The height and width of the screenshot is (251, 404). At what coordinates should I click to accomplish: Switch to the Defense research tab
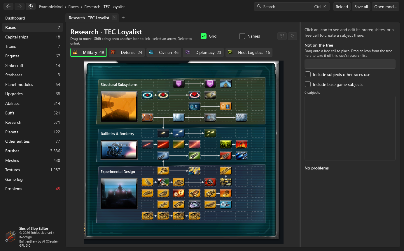[127, 52]
